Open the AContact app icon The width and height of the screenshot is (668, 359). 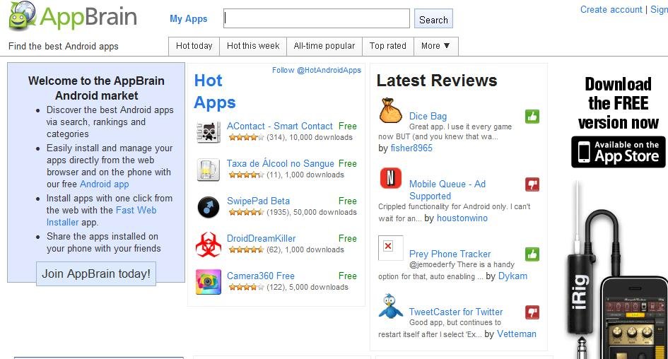point(209,132)
